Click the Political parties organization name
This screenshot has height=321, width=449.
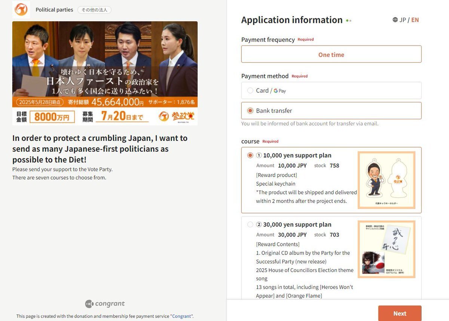click(x=54, y=10)
